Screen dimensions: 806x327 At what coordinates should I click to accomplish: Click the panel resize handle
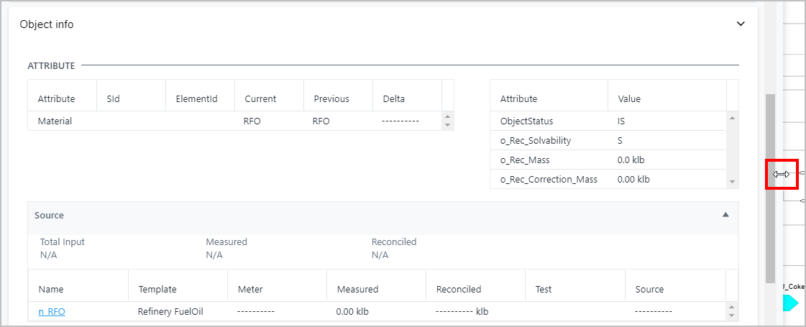click(782, 174)
